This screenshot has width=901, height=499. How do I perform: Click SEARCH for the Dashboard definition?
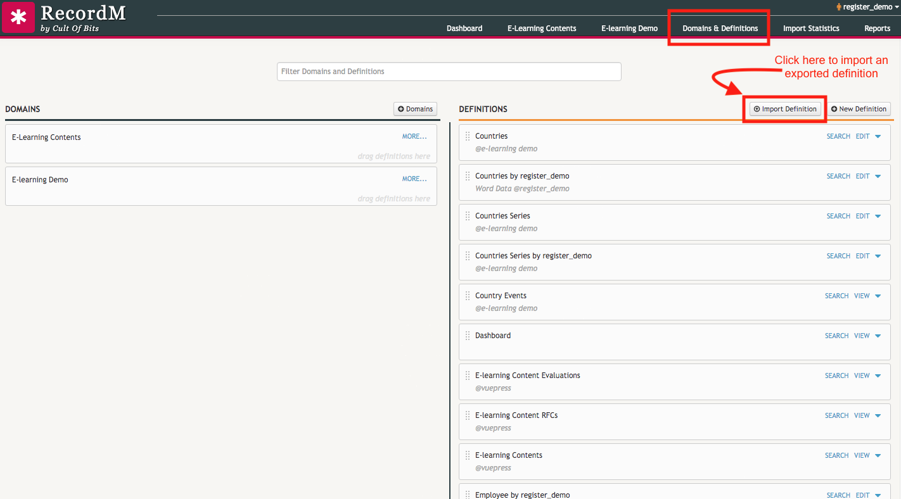836,336
